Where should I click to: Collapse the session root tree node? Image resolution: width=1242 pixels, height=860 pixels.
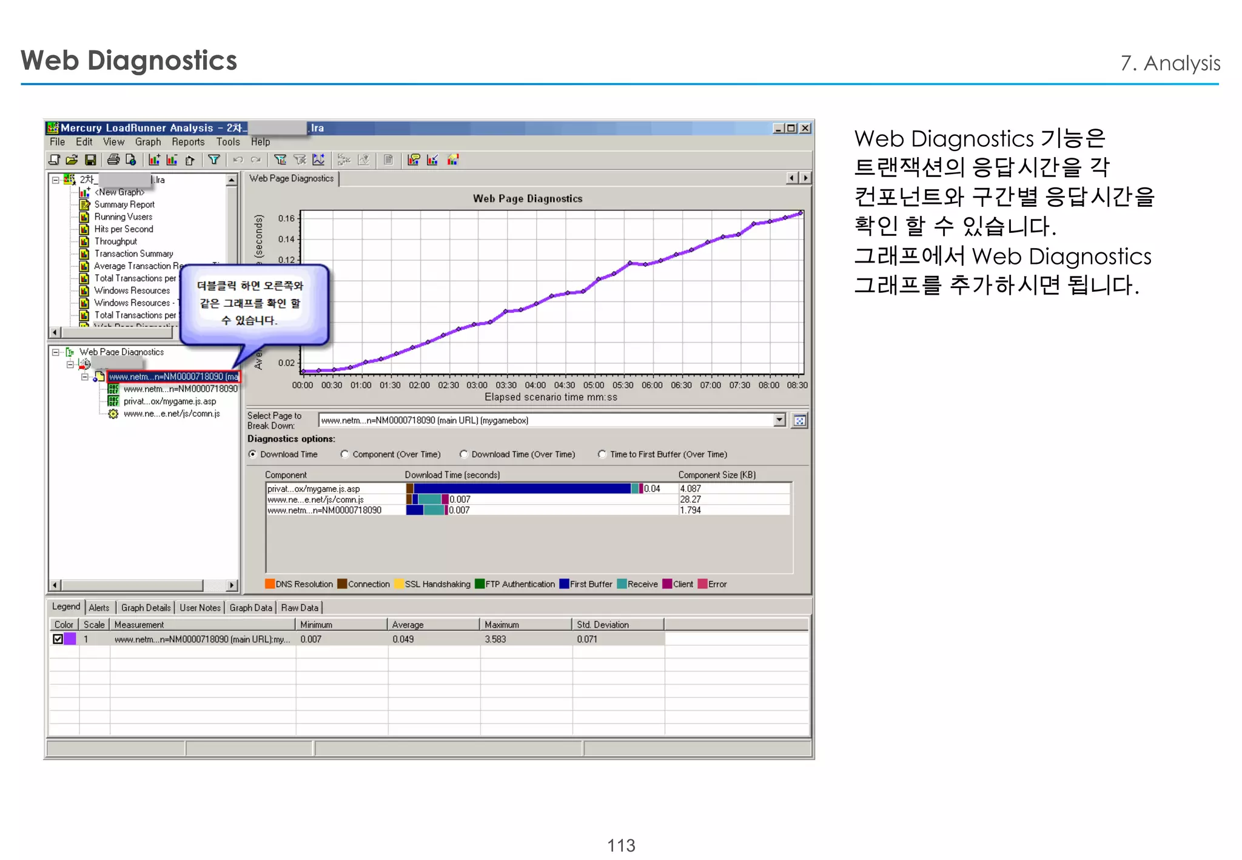click(56, 180)
